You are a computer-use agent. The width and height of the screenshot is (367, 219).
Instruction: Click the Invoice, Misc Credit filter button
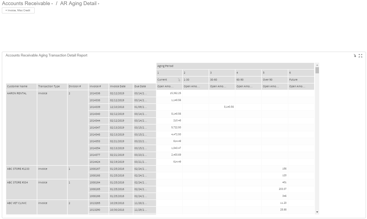tap(18, 10)
